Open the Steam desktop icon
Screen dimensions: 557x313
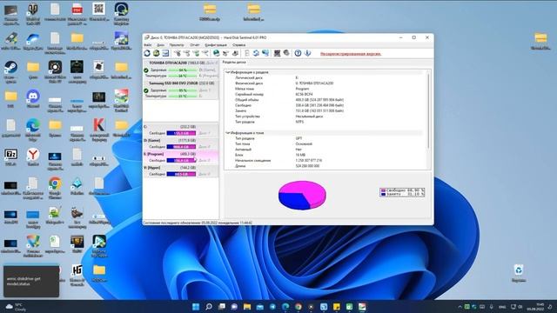[x=10, y=70]
